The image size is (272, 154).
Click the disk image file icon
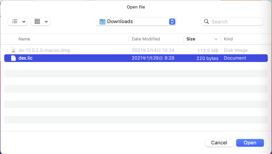13,50
